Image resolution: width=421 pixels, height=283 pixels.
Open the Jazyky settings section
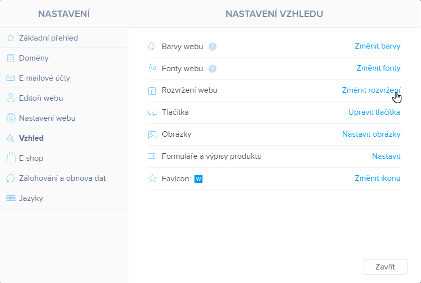click(x=64, y=198)
